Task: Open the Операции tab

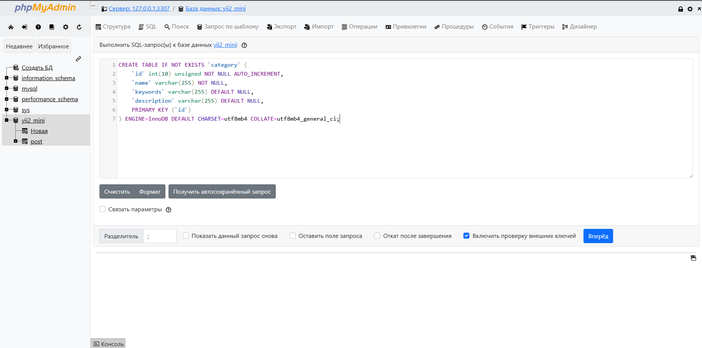Action: coord(359,27)
